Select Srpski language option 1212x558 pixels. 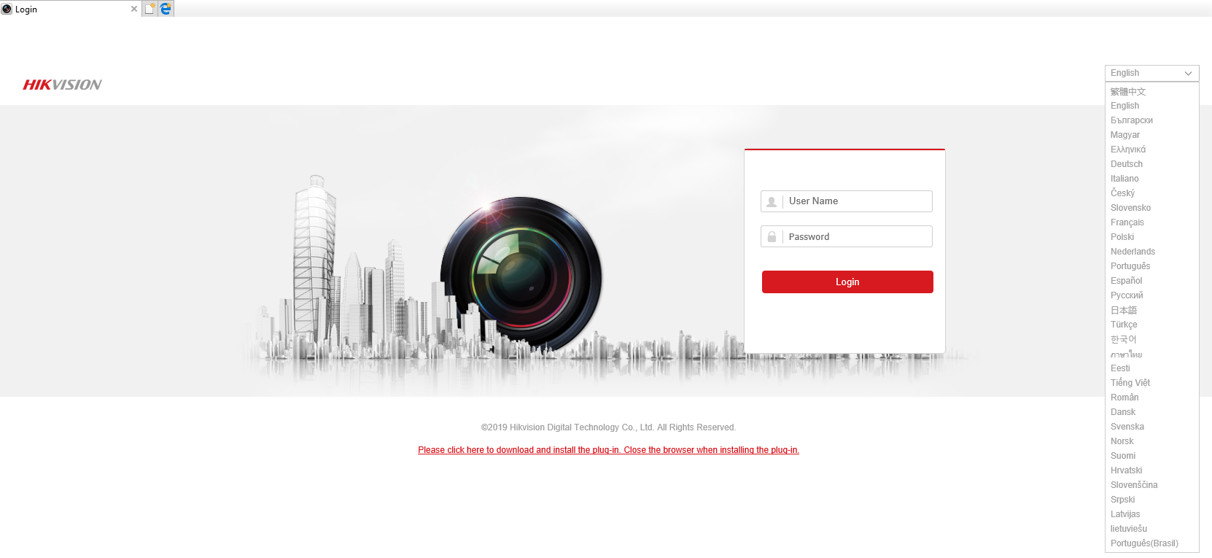point(1123,500)
